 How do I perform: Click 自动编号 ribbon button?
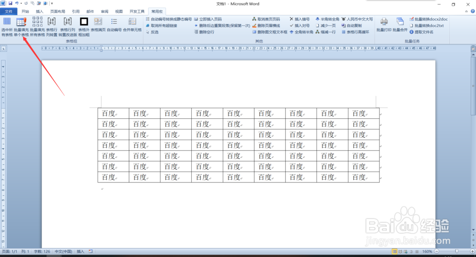tap(114, 25)
